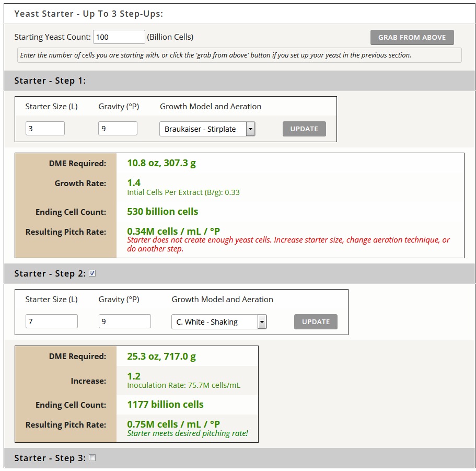Viewport: 476px width, 471px height.
Task: Click the Step 2 Gravity input field
Action: pyautogui.click(x=124, y=321)
